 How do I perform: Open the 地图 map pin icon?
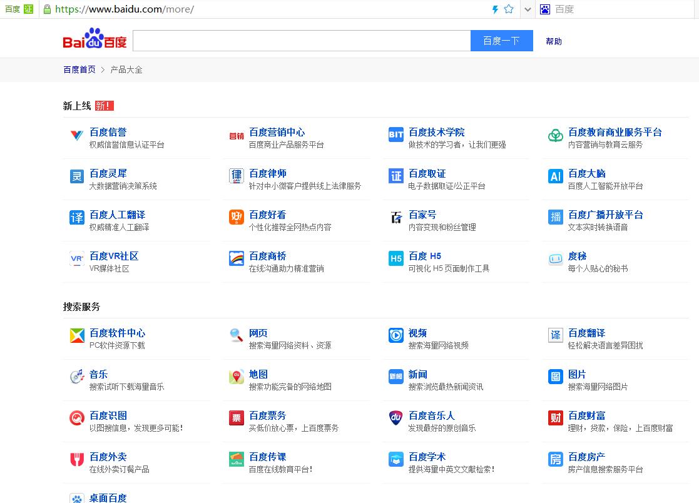coord(237,377)
